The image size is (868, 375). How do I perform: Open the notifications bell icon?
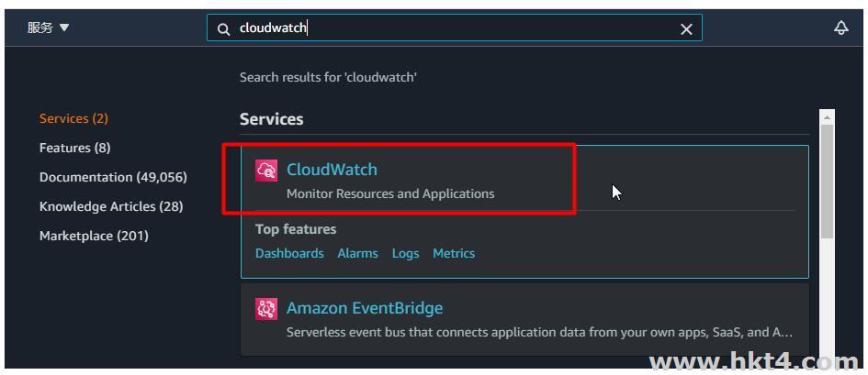(840, 28)
